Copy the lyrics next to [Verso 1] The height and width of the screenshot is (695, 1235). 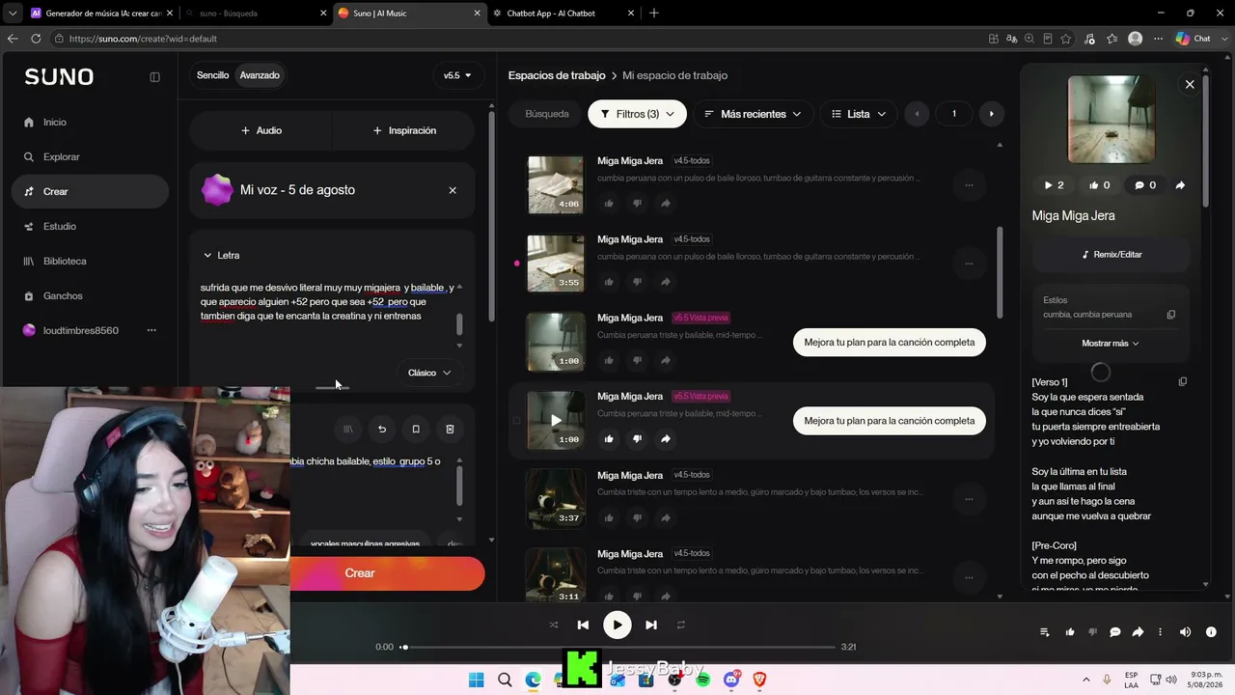[1183, 382]
